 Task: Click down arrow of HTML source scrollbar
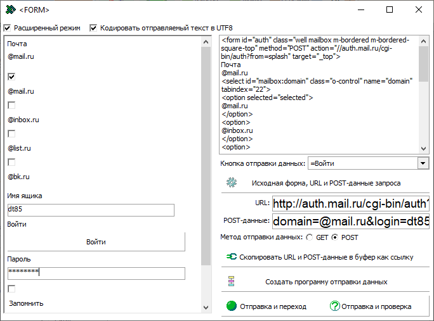pos(423,148)
